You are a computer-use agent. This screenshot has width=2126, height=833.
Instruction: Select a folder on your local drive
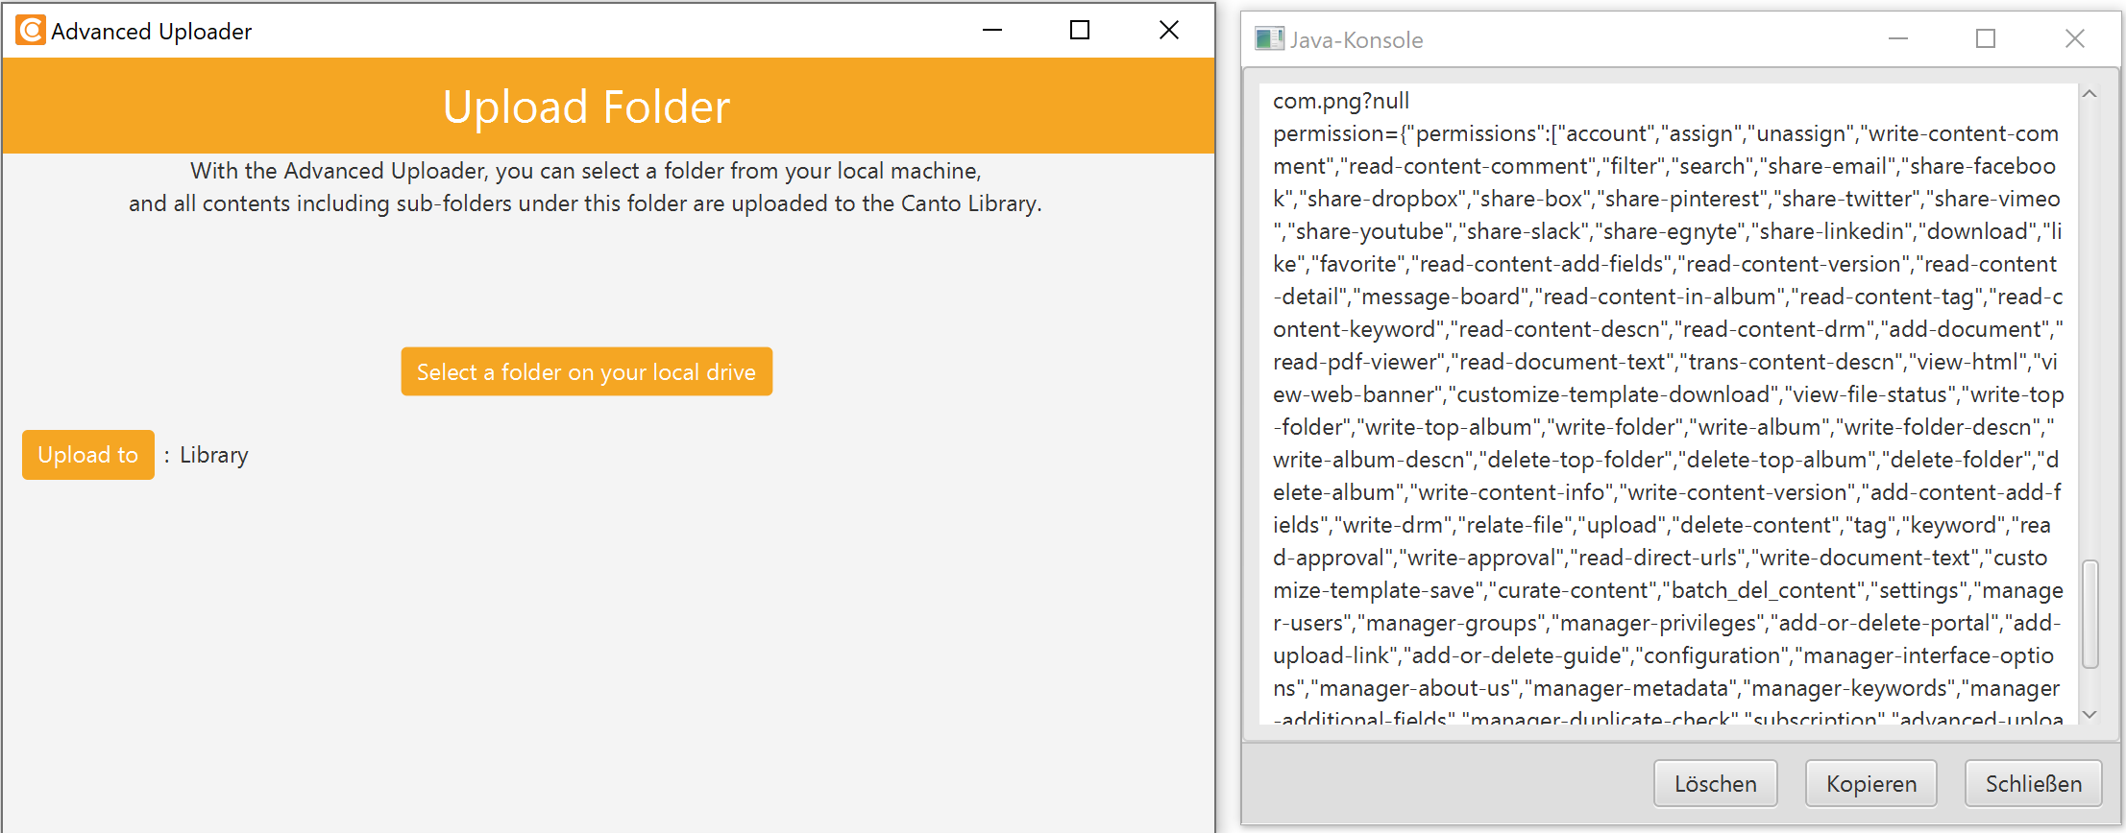pos(586,371)
